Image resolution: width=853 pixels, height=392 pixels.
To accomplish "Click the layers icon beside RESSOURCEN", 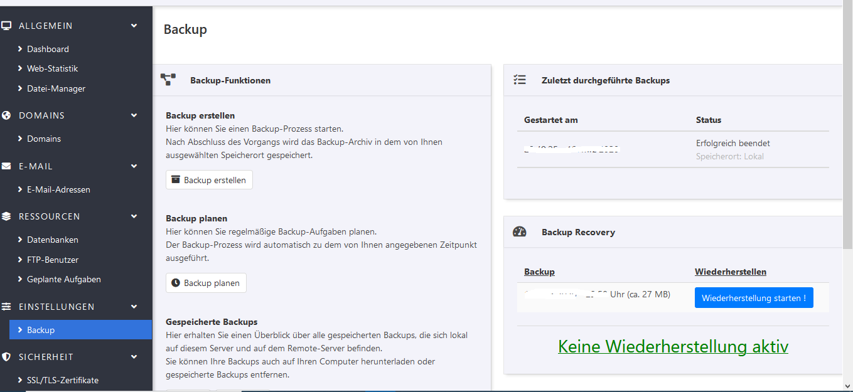I will [7, 216].
